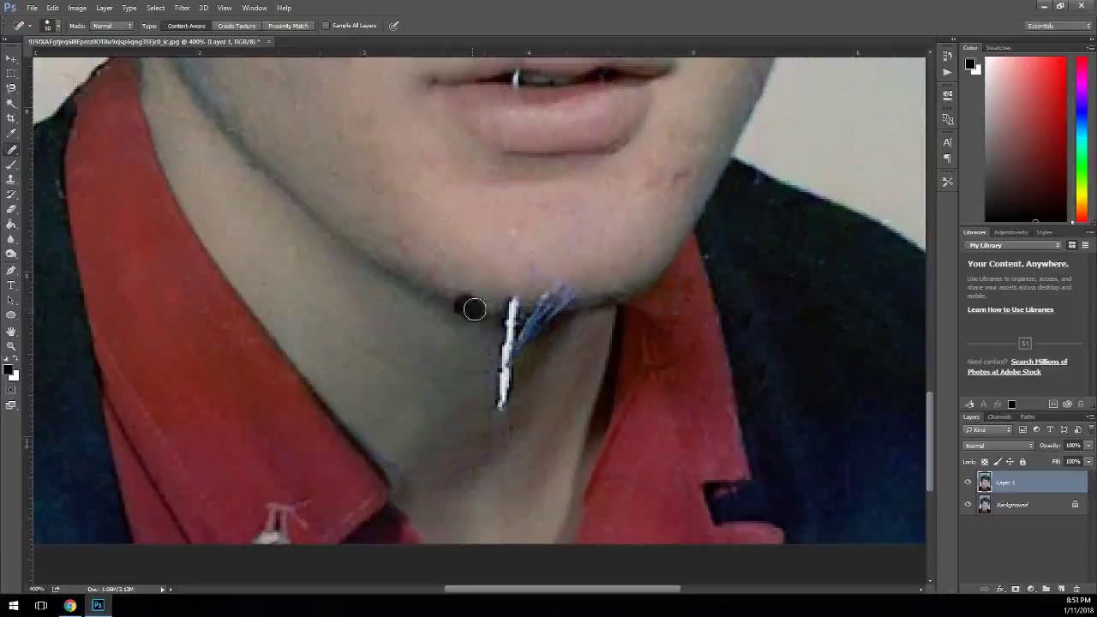
Task: Hide Layer 1 using its eye icon
Action: [x=968, y=482]
